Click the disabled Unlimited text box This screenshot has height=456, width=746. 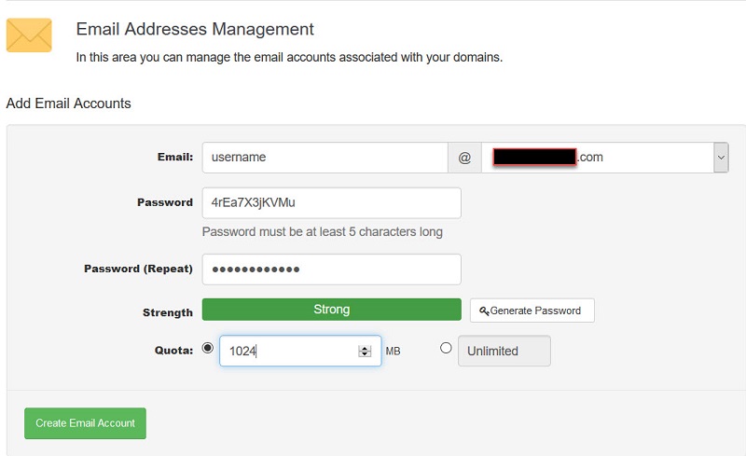pos(504,352)
